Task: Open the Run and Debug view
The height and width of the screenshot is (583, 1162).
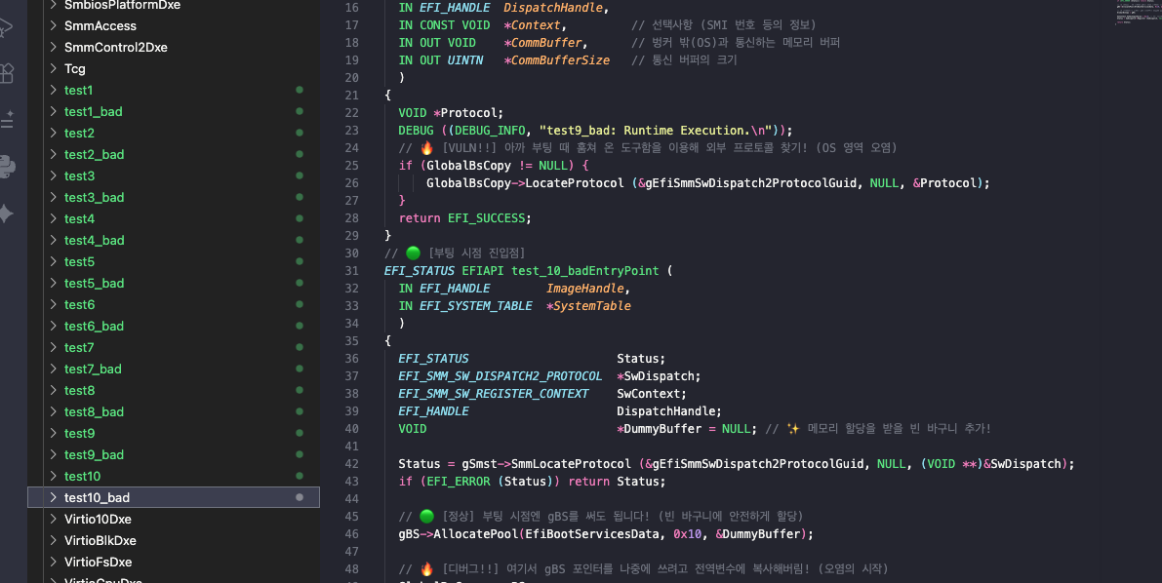Action: (x=6, y=28)
